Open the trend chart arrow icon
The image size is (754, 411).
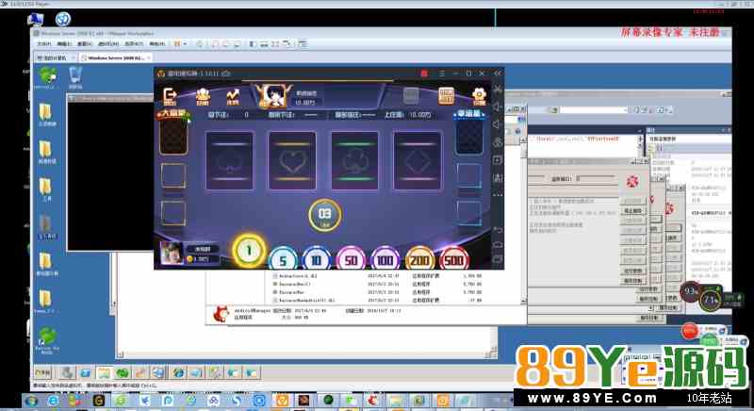click(x=233, y=96)
